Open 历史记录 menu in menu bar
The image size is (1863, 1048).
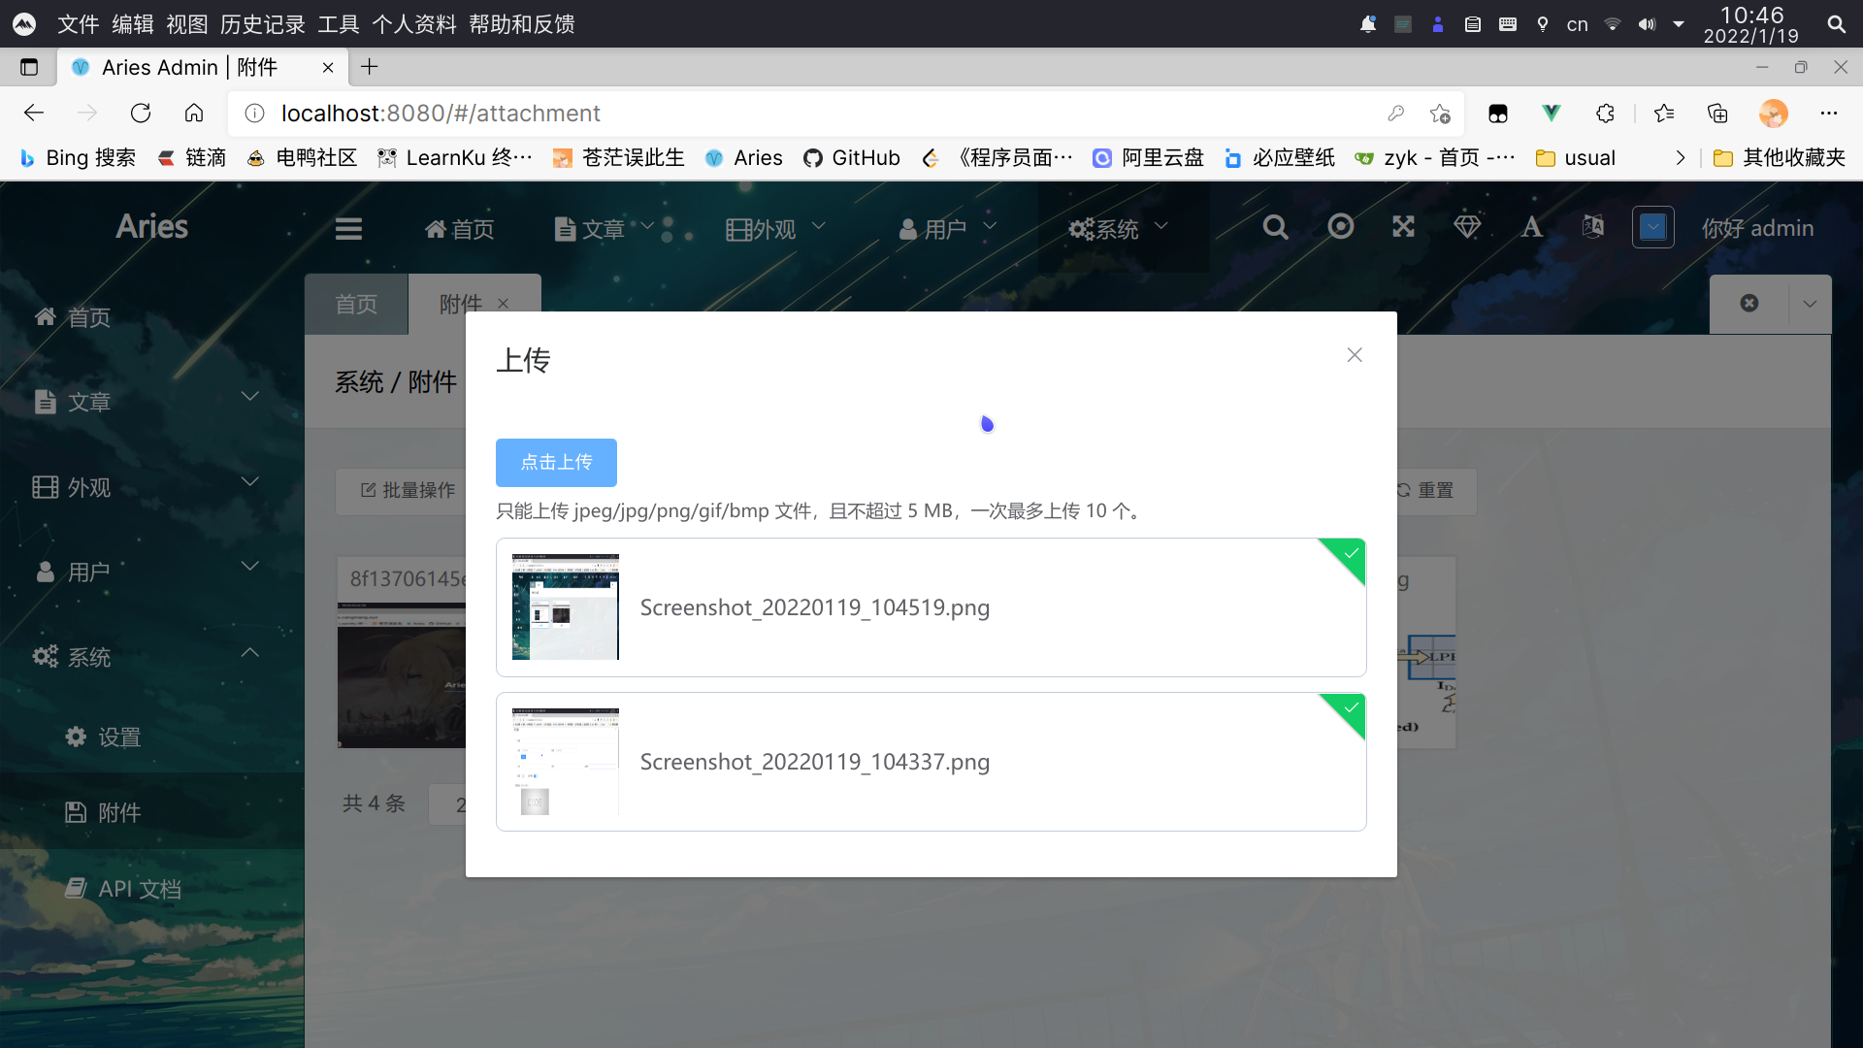262,24
